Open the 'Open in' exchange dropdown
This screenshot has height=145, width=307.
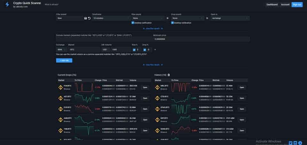(x=230, y=18)
